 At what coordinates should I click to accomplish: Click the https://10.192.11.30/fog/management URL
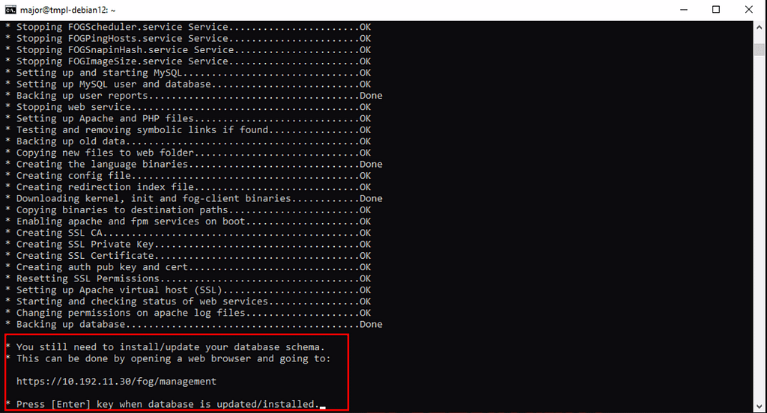[x=116, y=382]
